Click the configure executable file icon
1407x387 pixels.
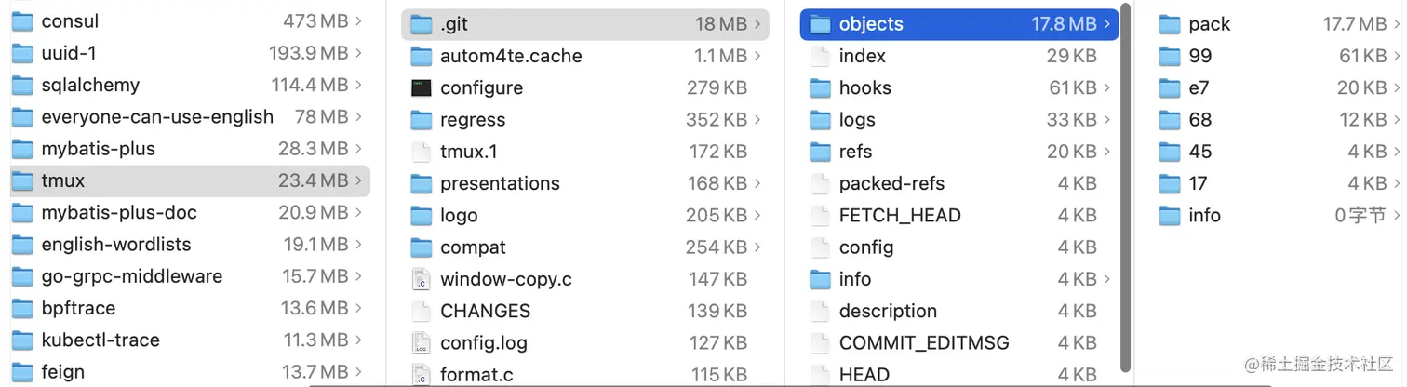tap(422, 88)
